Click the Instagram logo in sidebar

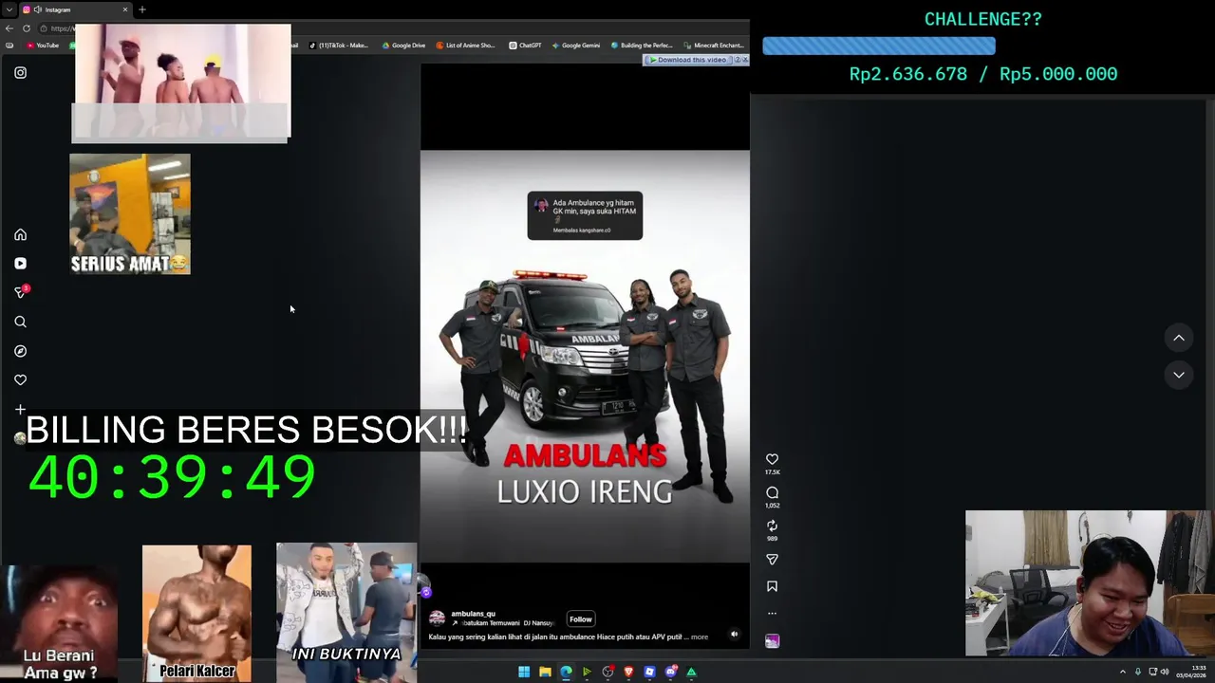(x=20, y=72)
